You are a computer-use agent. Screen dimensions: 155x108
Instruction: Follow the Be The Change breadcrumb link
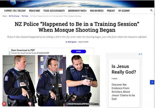click(x=14, y=16)
